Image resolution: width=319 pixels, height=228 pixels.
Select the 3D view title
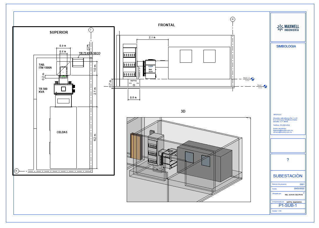click(183, 111)
